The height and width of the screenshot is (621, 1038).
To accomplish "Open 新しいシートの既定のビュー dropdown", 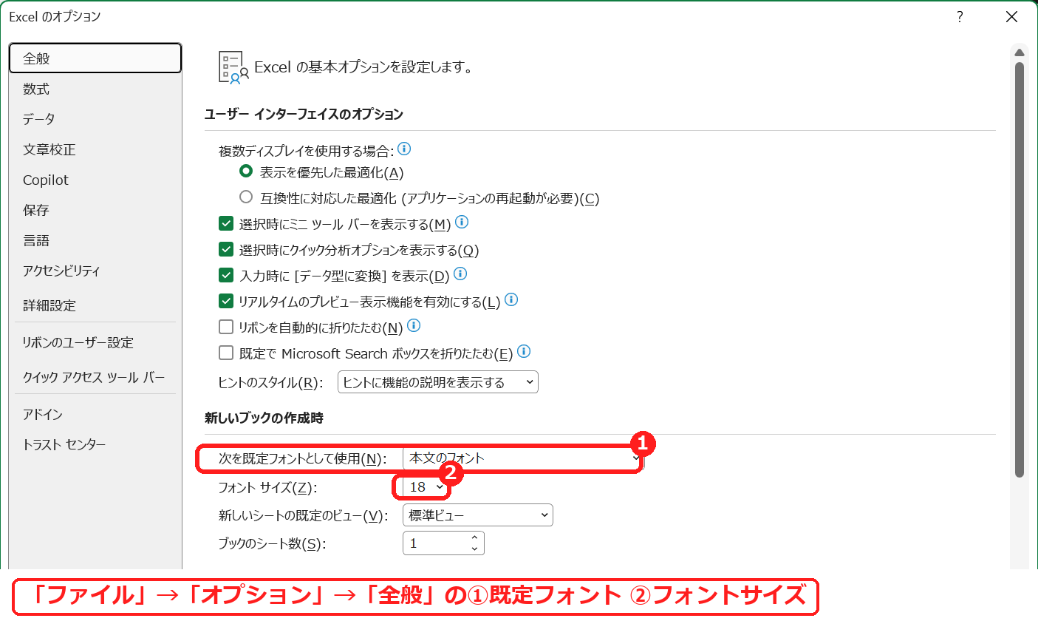I will click(478, 515).
